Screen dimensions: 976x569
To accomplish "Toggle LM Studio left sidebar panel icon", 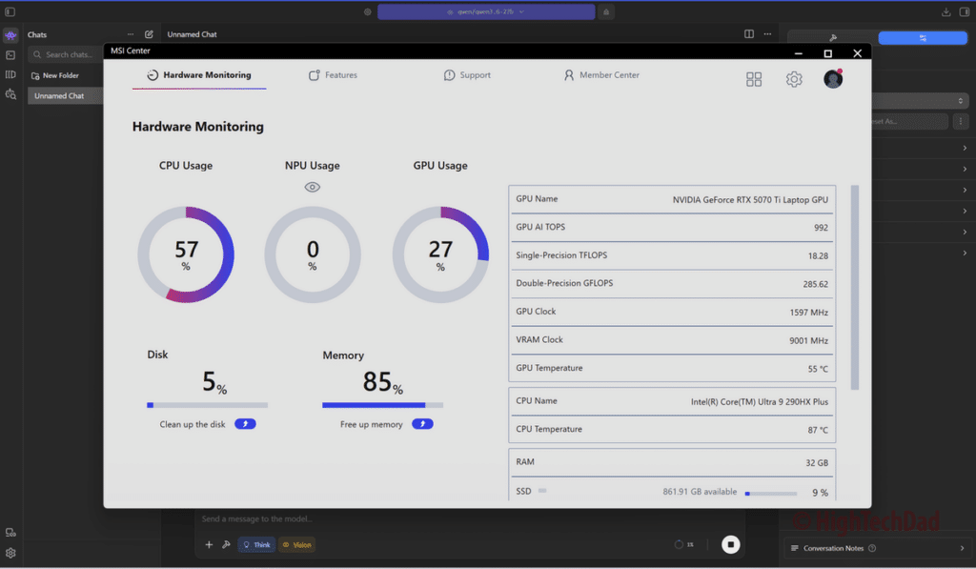I will (10, 11).
